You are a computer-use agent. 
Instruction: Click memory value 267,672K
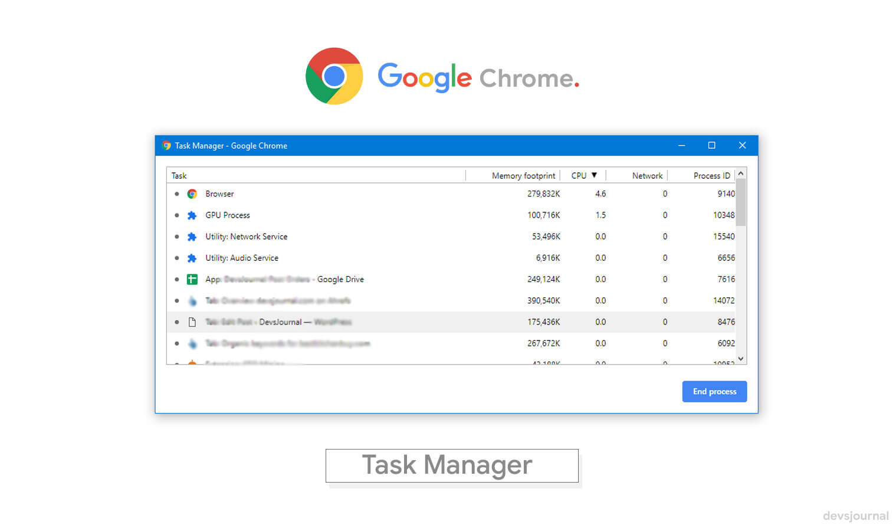[x=543, y=343]
